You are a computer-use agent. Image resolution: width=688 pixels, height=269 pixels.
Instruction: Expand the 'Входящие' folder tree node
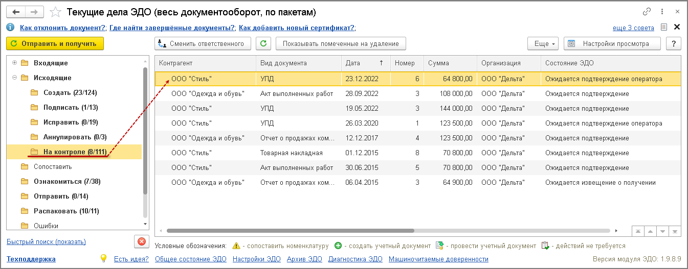pos(14,63)
